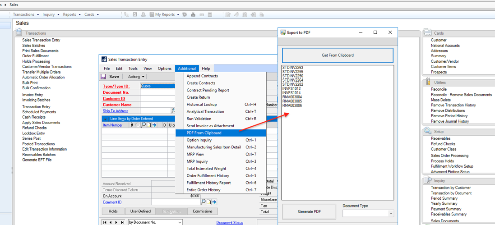The width and height of the screenshot is (495, 225).
Task: Select INVPS1012 in the Export to PDF list
Action: point(291,89)
